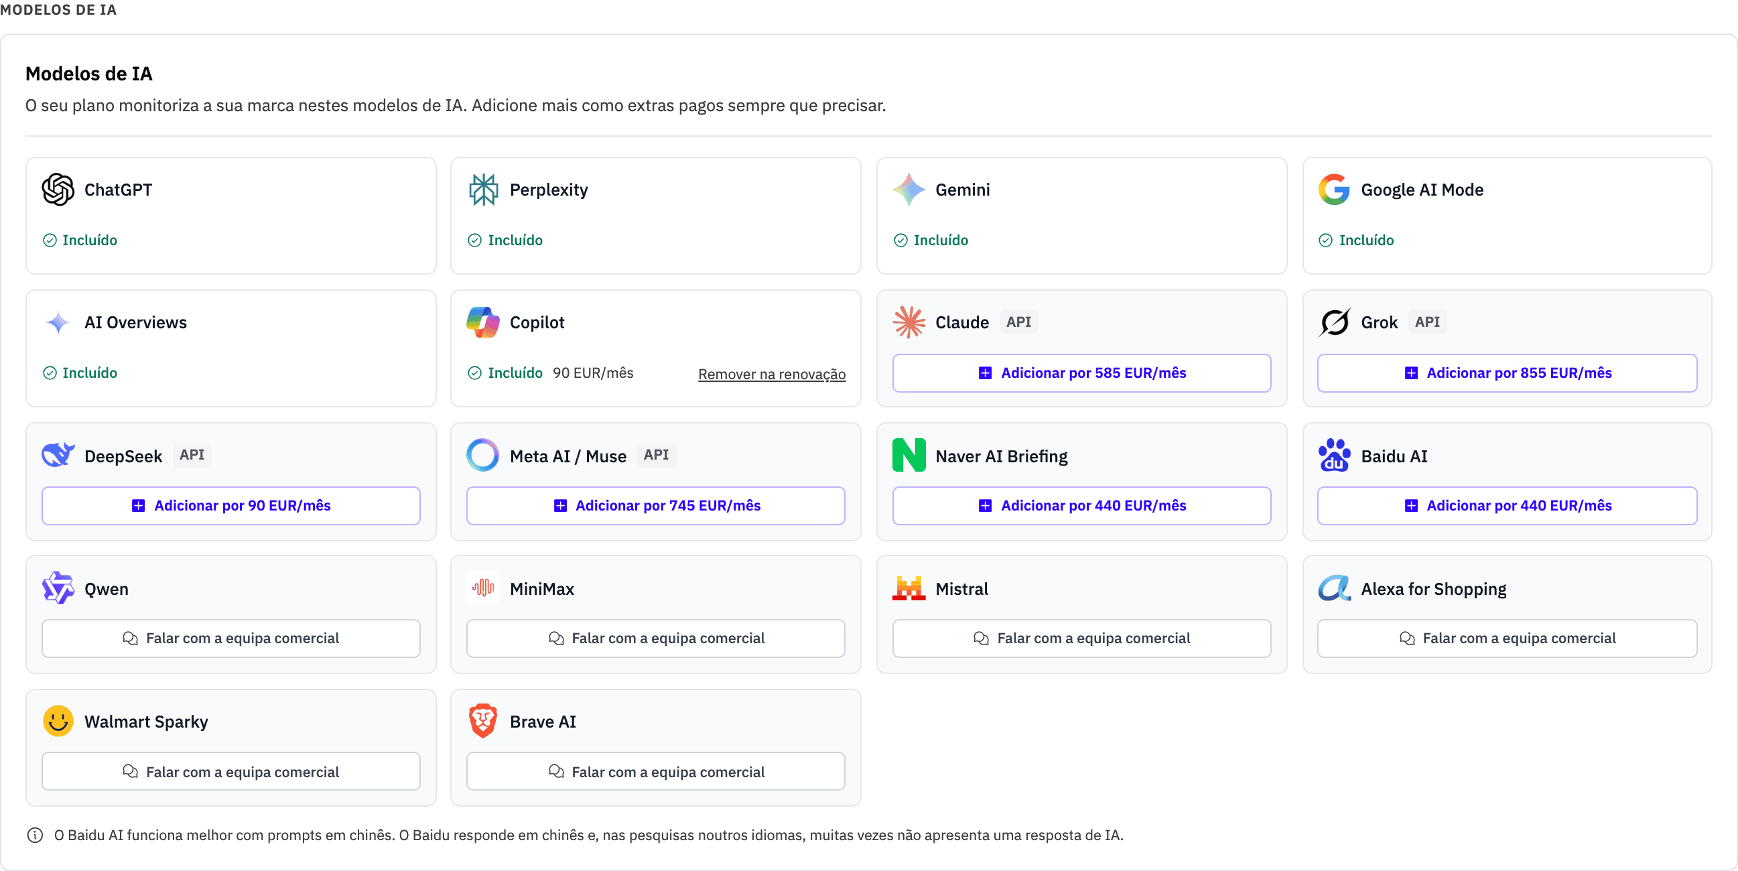The width and height of the screenshot is (1738, 871).
Task: Click the Incluído status under Gemini
Action: click(x=931, y=240)
